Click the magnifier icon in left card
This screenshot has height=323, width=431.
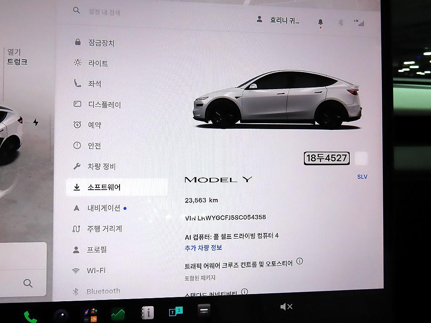(28, 283)
